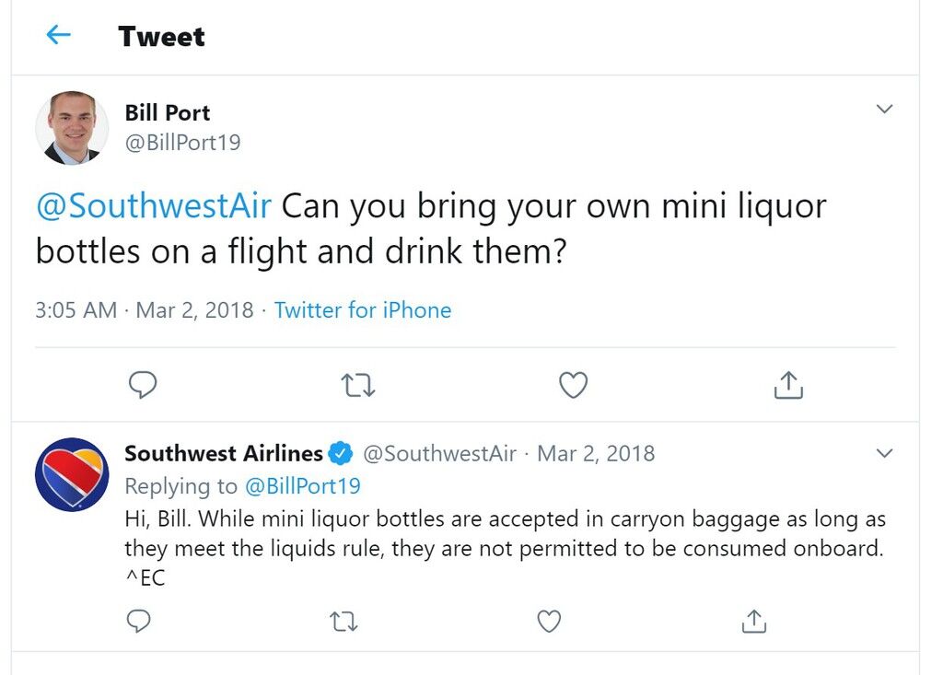The width and height of the screenshot is (943, 675).
Task: Like the Southwest Airlines reply
Action: point(549,621)
